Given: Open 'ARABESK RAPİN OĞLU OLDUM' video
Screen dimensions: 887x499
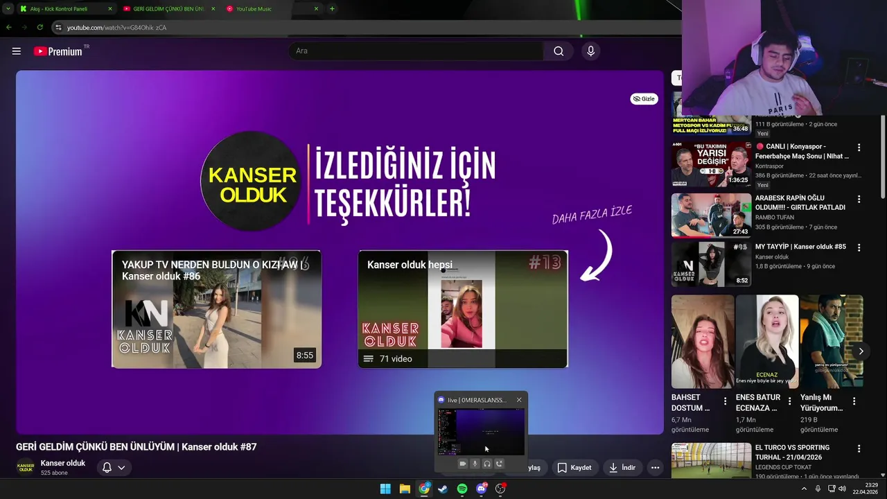Looking at the screenshot, I should pyautogui.click(x=800, y=202).
